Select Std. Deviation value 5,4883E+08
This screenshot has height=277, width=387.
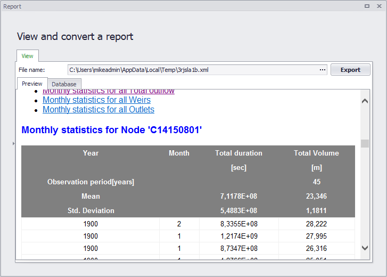[238, 210]
